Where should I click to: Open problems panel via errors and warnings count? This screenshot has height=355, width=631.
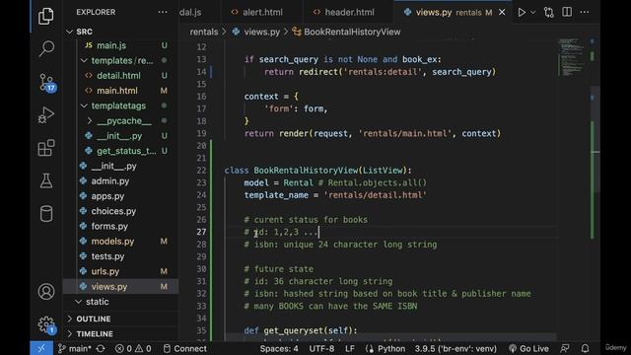133,348
